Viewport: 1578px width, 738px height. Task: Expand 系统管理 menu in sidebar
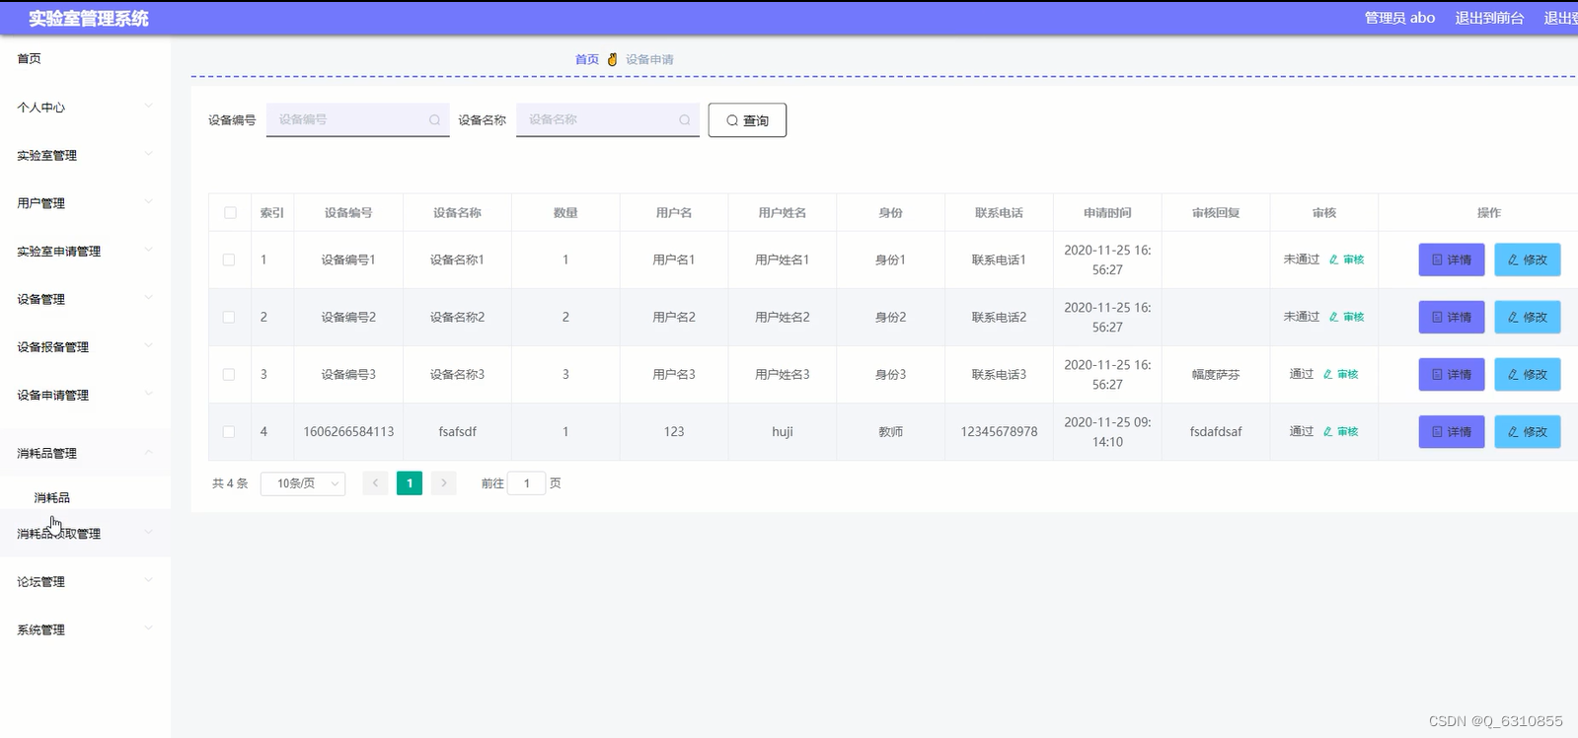[85, 629]
